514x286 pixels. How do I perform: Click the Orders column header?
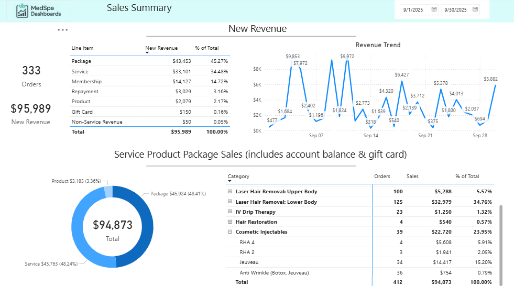click(382, 177)
